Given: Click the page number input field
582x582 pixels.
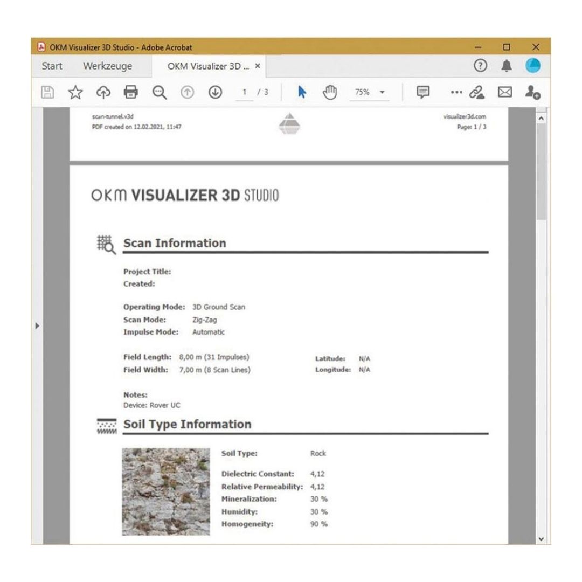Looking at the screenshot, I should click(x=245, y=92).
